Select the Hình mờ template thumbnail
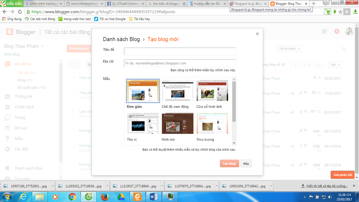359x202 pixels. click(177, 123)
